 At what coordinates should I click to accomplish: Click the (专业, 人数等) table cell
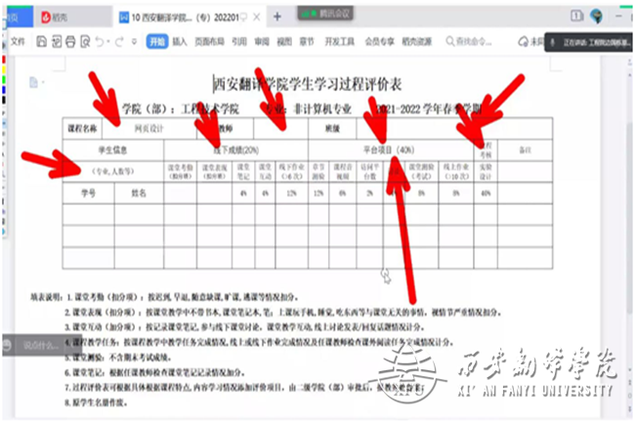point(113,172)
